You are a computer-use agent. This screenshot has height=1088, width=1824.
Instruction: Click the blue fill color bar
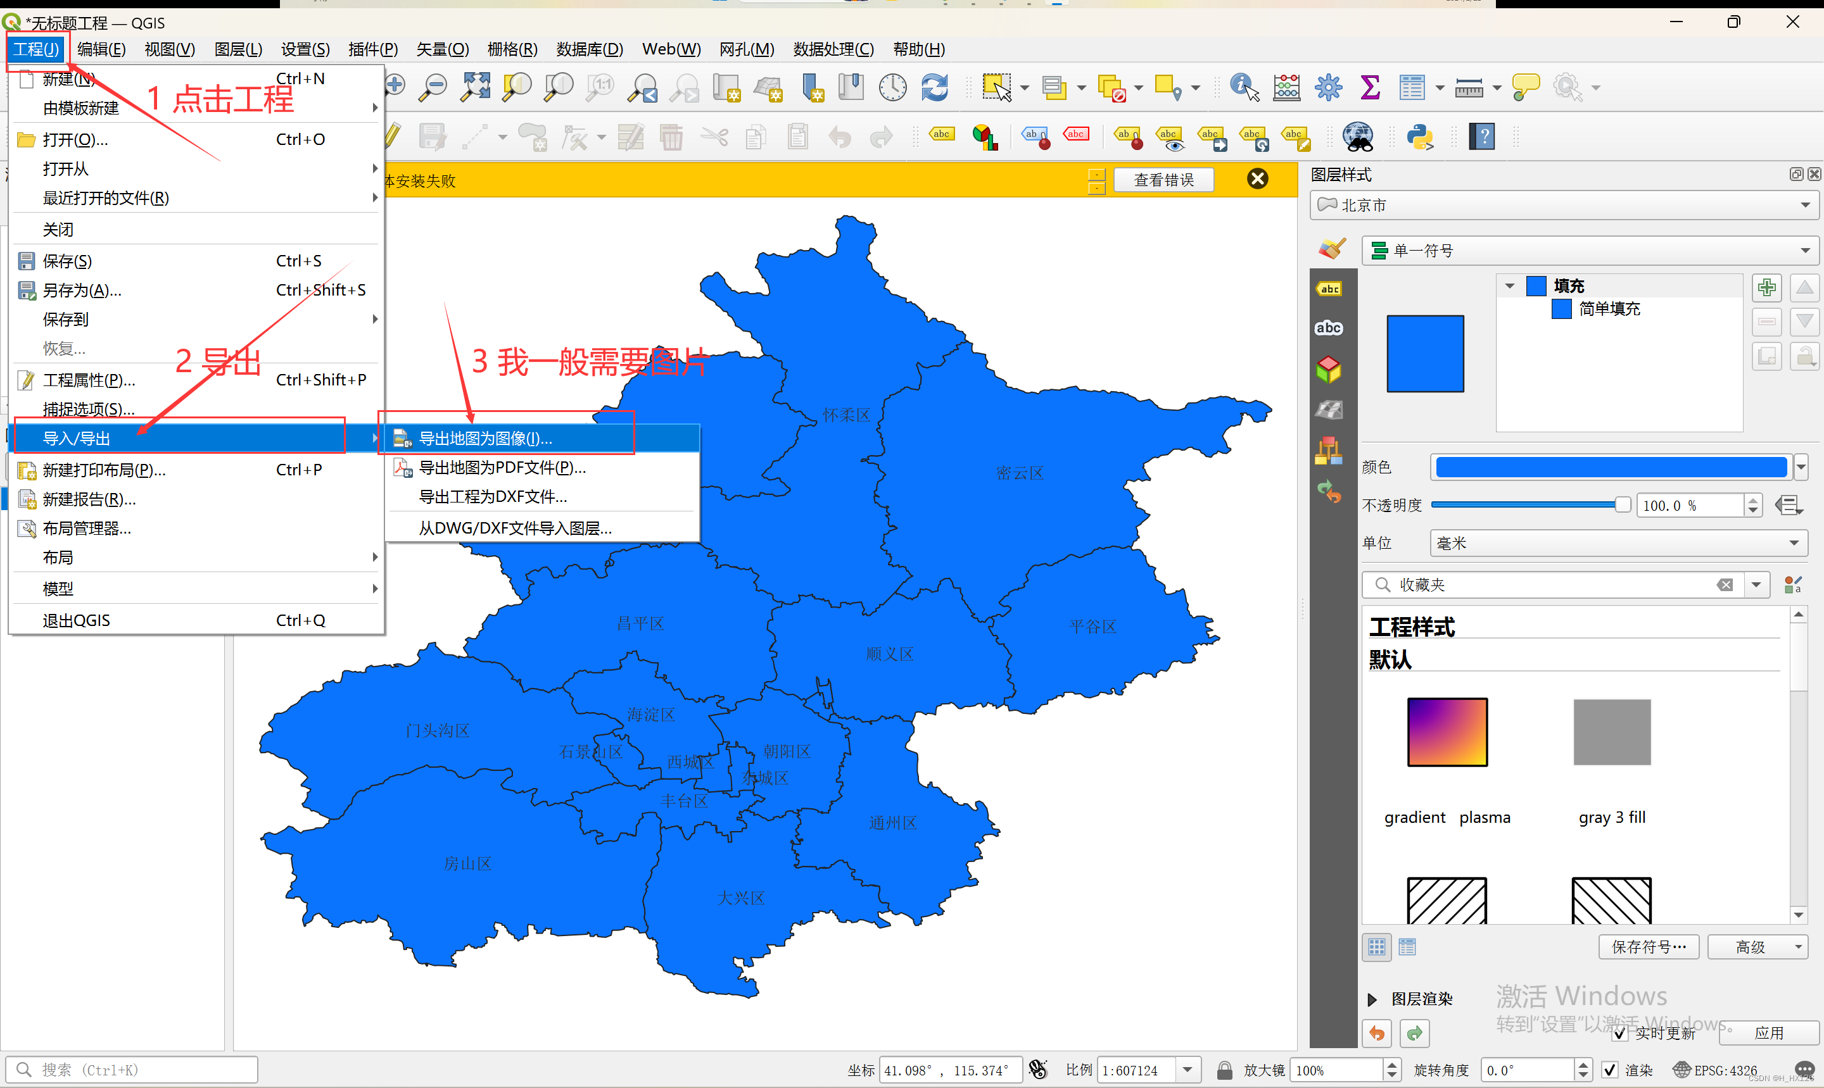(x=1611, y=467)
